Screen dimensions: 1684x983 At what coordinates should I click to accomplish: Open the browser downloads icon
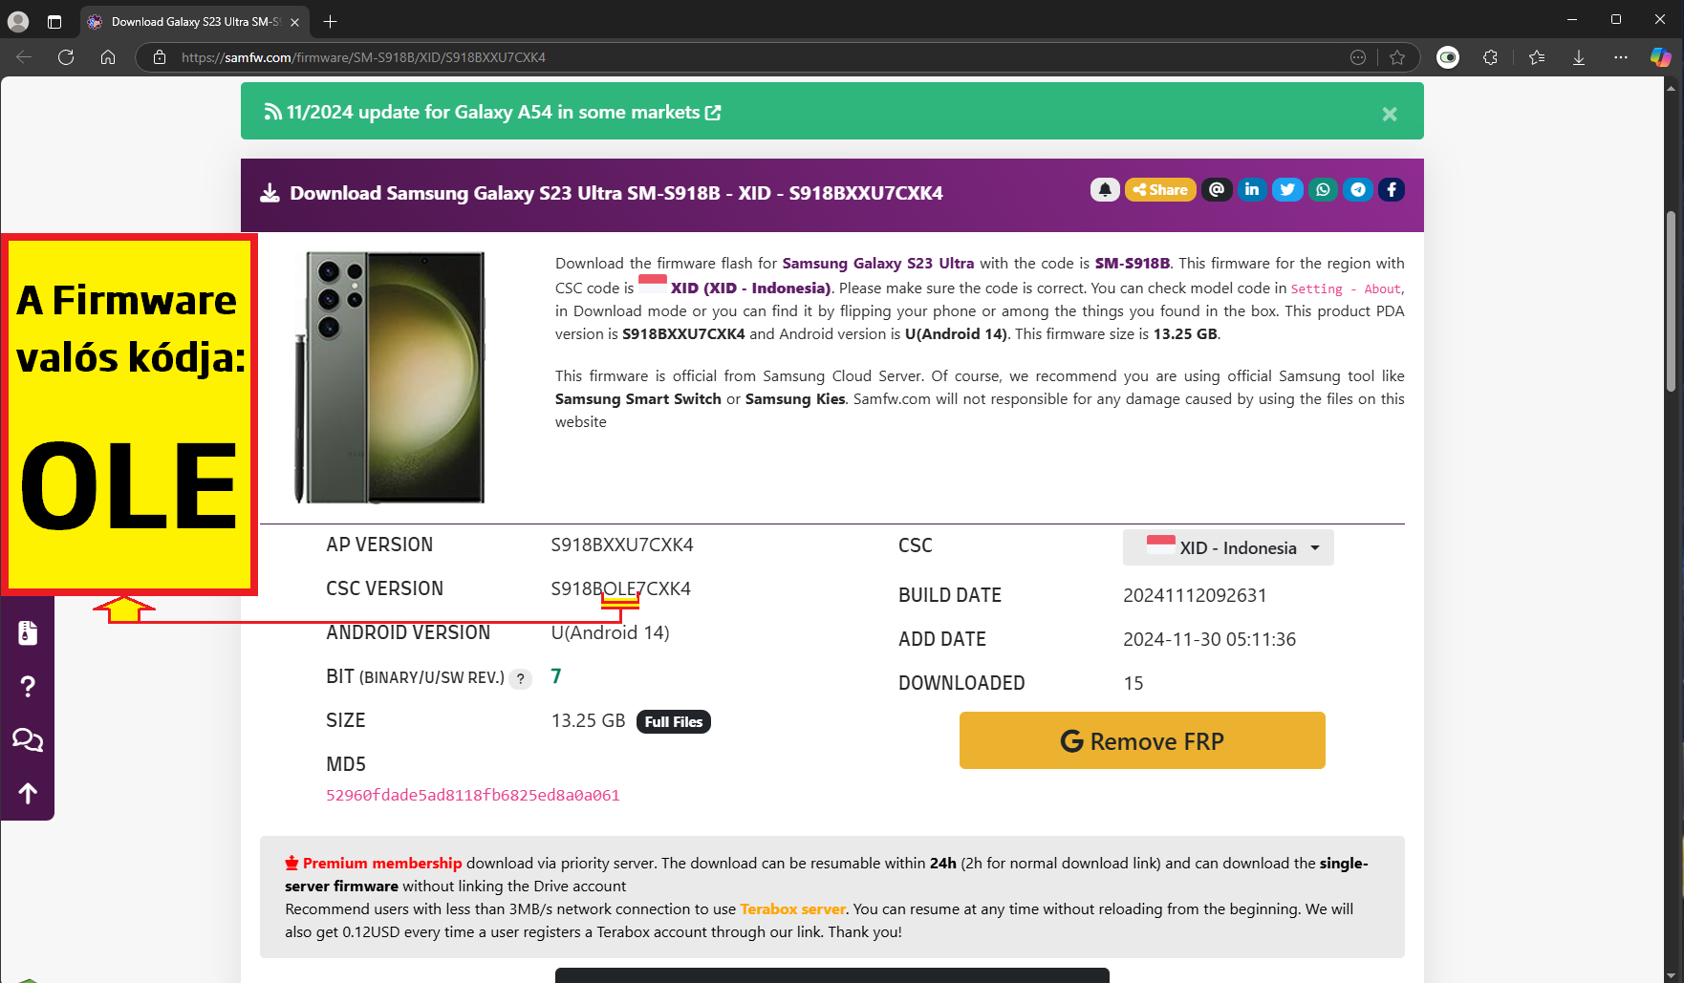coord(1579,57)
